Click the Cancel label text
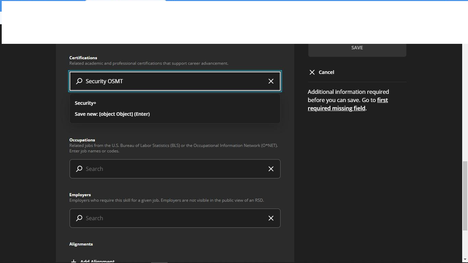 pos(326,72)
